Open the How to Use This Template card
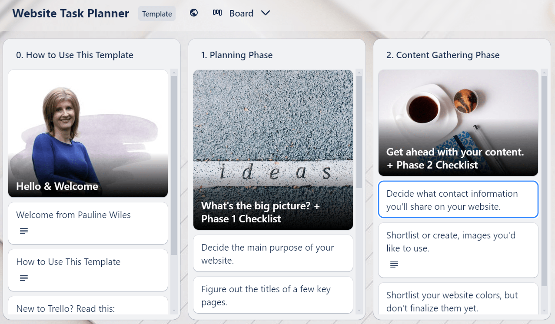Viewport: 555px width, 324px height. click(x=88, y=270)
